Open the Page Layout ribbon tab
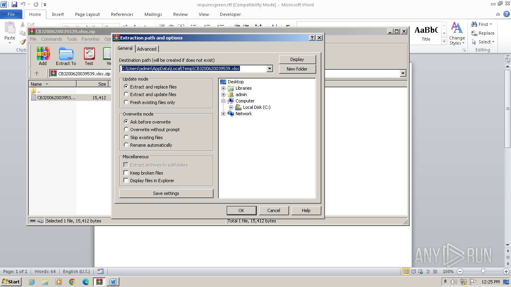The height and width of the screenshot is (287, 511). pos(87,14)
